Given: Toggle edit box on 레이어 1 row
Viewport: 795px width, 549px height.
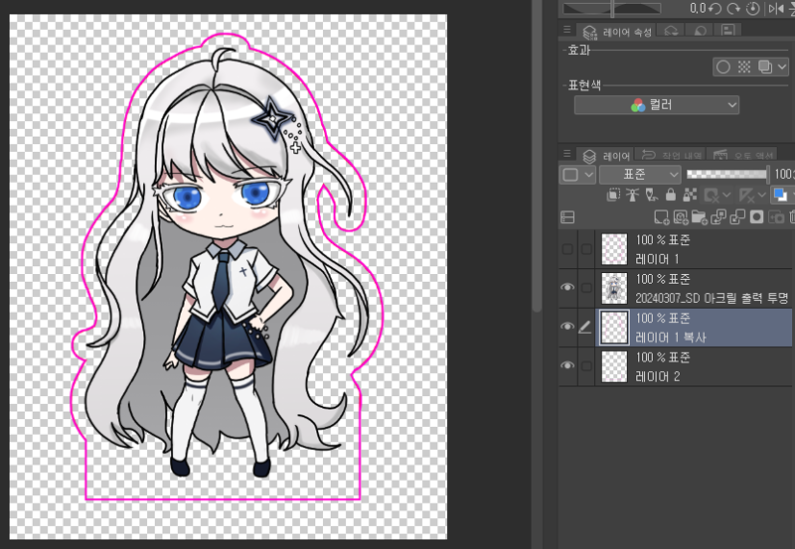Looking at the screenshot, I should [x=586, y=249].
